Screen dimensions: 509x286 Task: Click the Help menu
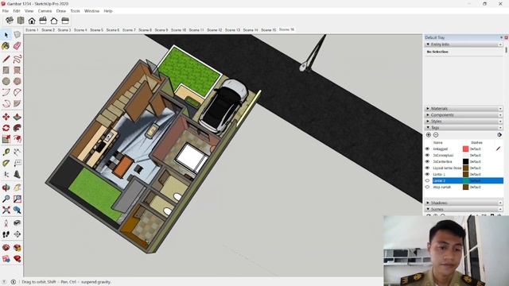coord(108,11)
